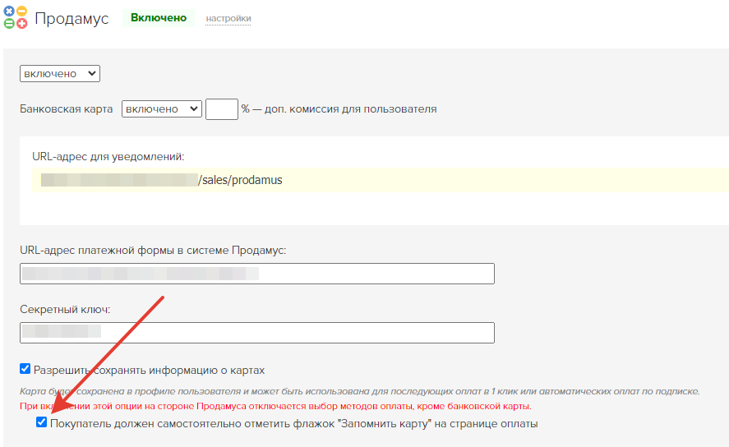
Task: Click the italic Карта будет сохранена hint
Action: 360,391
